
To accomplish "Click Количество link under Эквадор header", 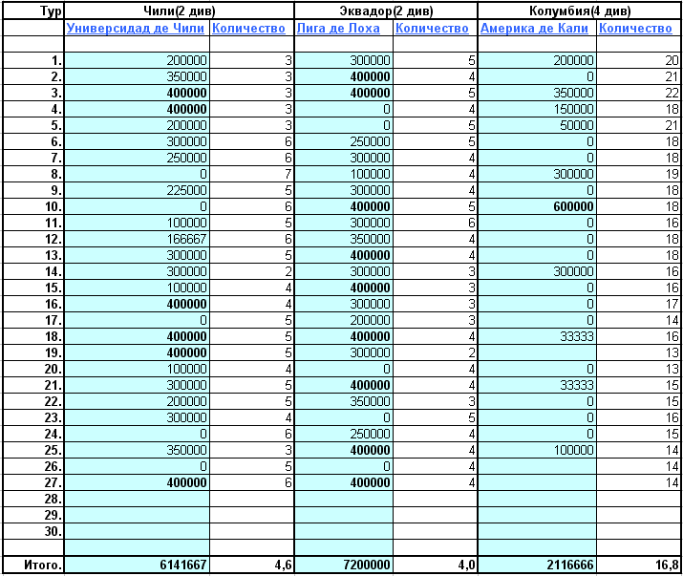I will tap(432, 29).
